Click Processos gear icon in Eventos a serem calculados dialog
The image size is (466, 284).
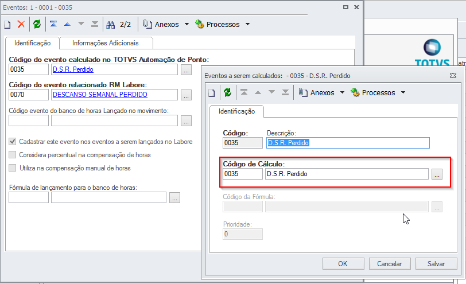[355, 92]
